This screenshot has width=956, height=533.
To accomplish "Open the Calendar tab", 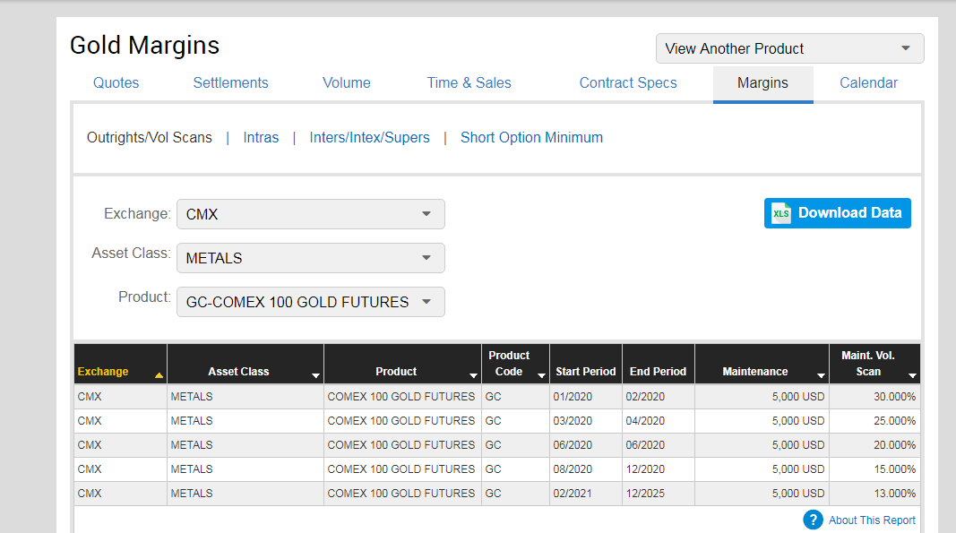I will coord(868,83).
